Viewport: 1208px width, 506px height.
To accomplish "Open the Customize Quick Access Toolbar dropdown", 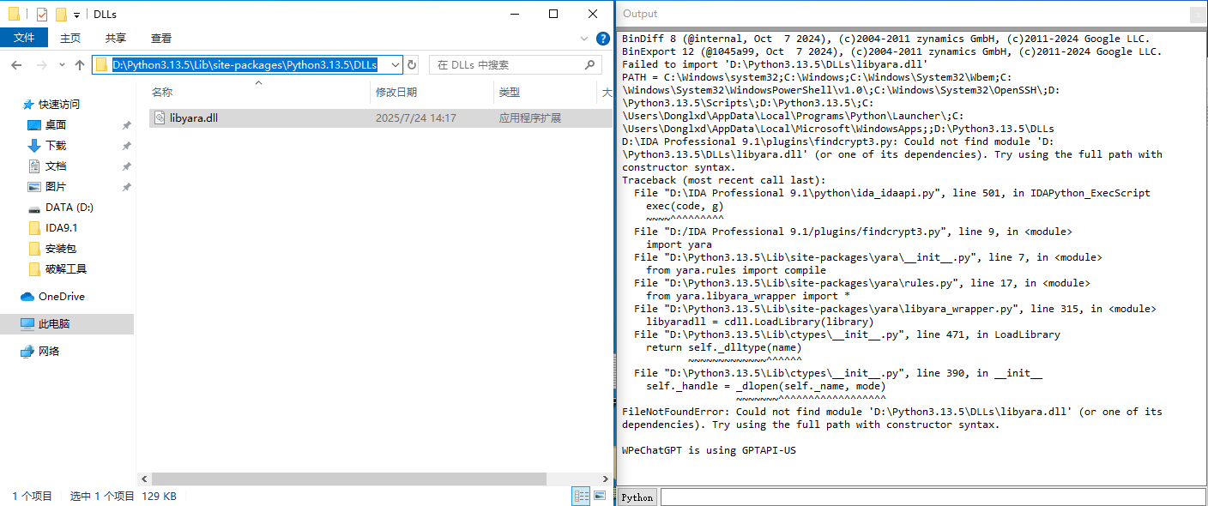I will [77, 15].
